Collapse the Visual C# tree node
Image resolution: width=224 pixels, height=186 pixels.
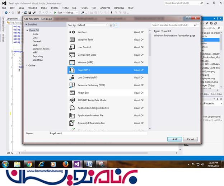click(27, 30)
